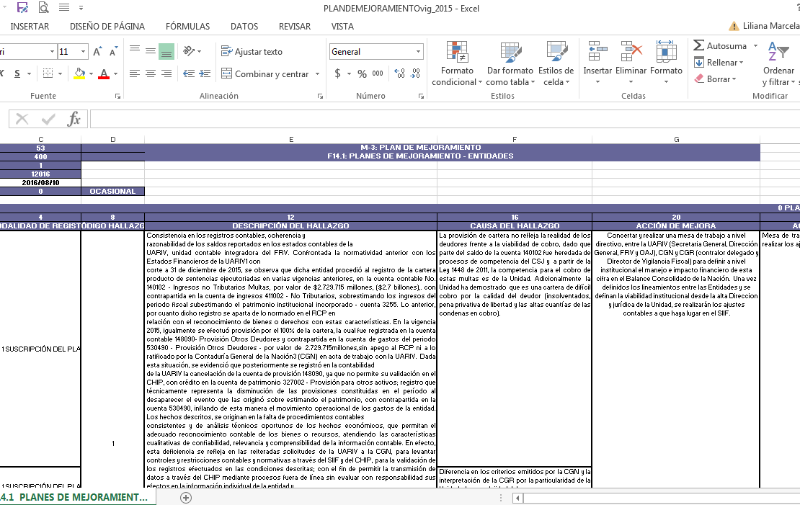
Task: Toggle right text alignment
Action: pyautogui.click(x=166, y=74)
